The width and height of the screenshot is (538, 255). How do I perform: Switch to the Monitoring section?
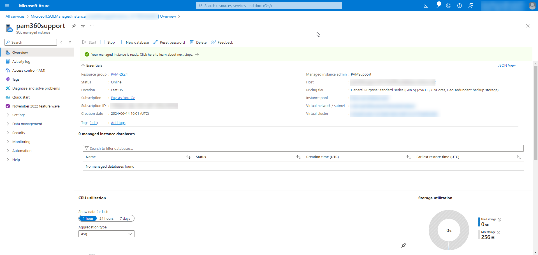(x=21, y=142)
